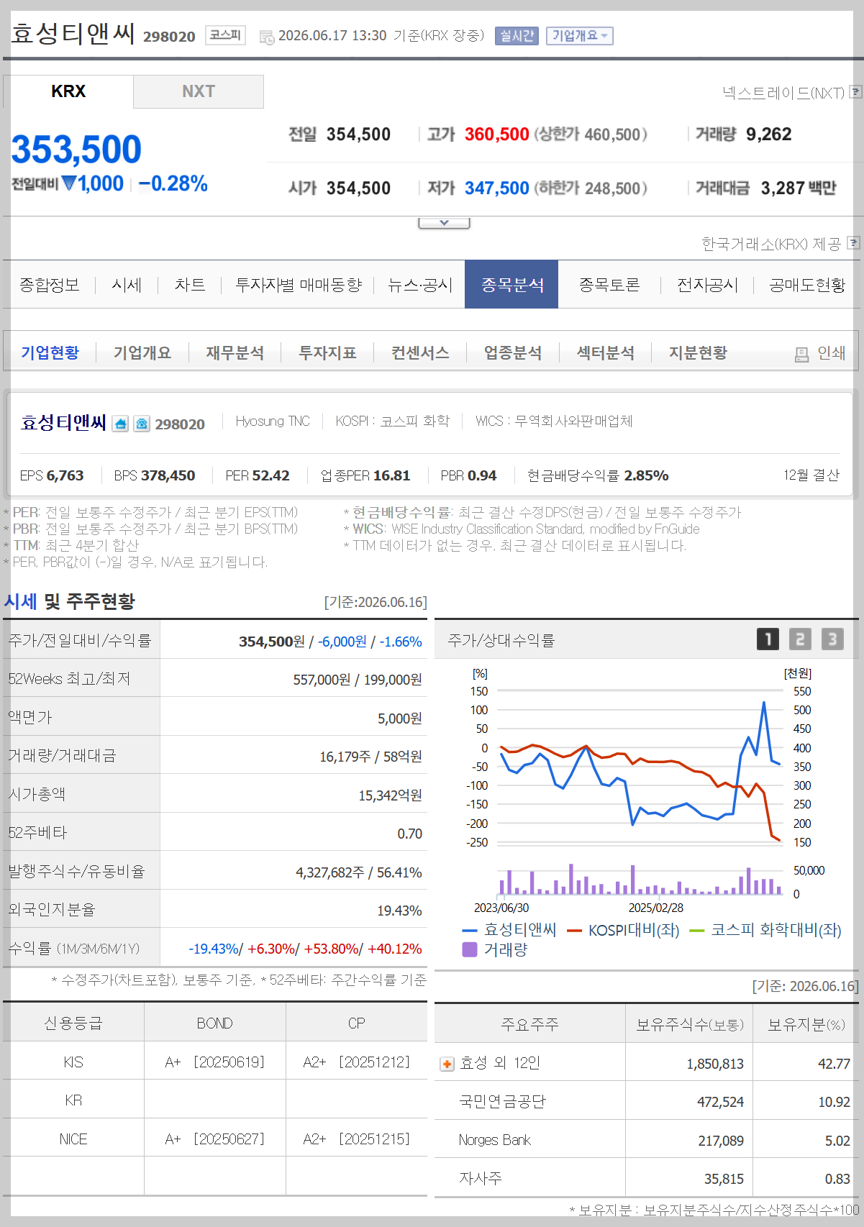Select the 기업현황 sub-tab
Image resolution: width=864 pixels, height=1227 pixels.
50,352
